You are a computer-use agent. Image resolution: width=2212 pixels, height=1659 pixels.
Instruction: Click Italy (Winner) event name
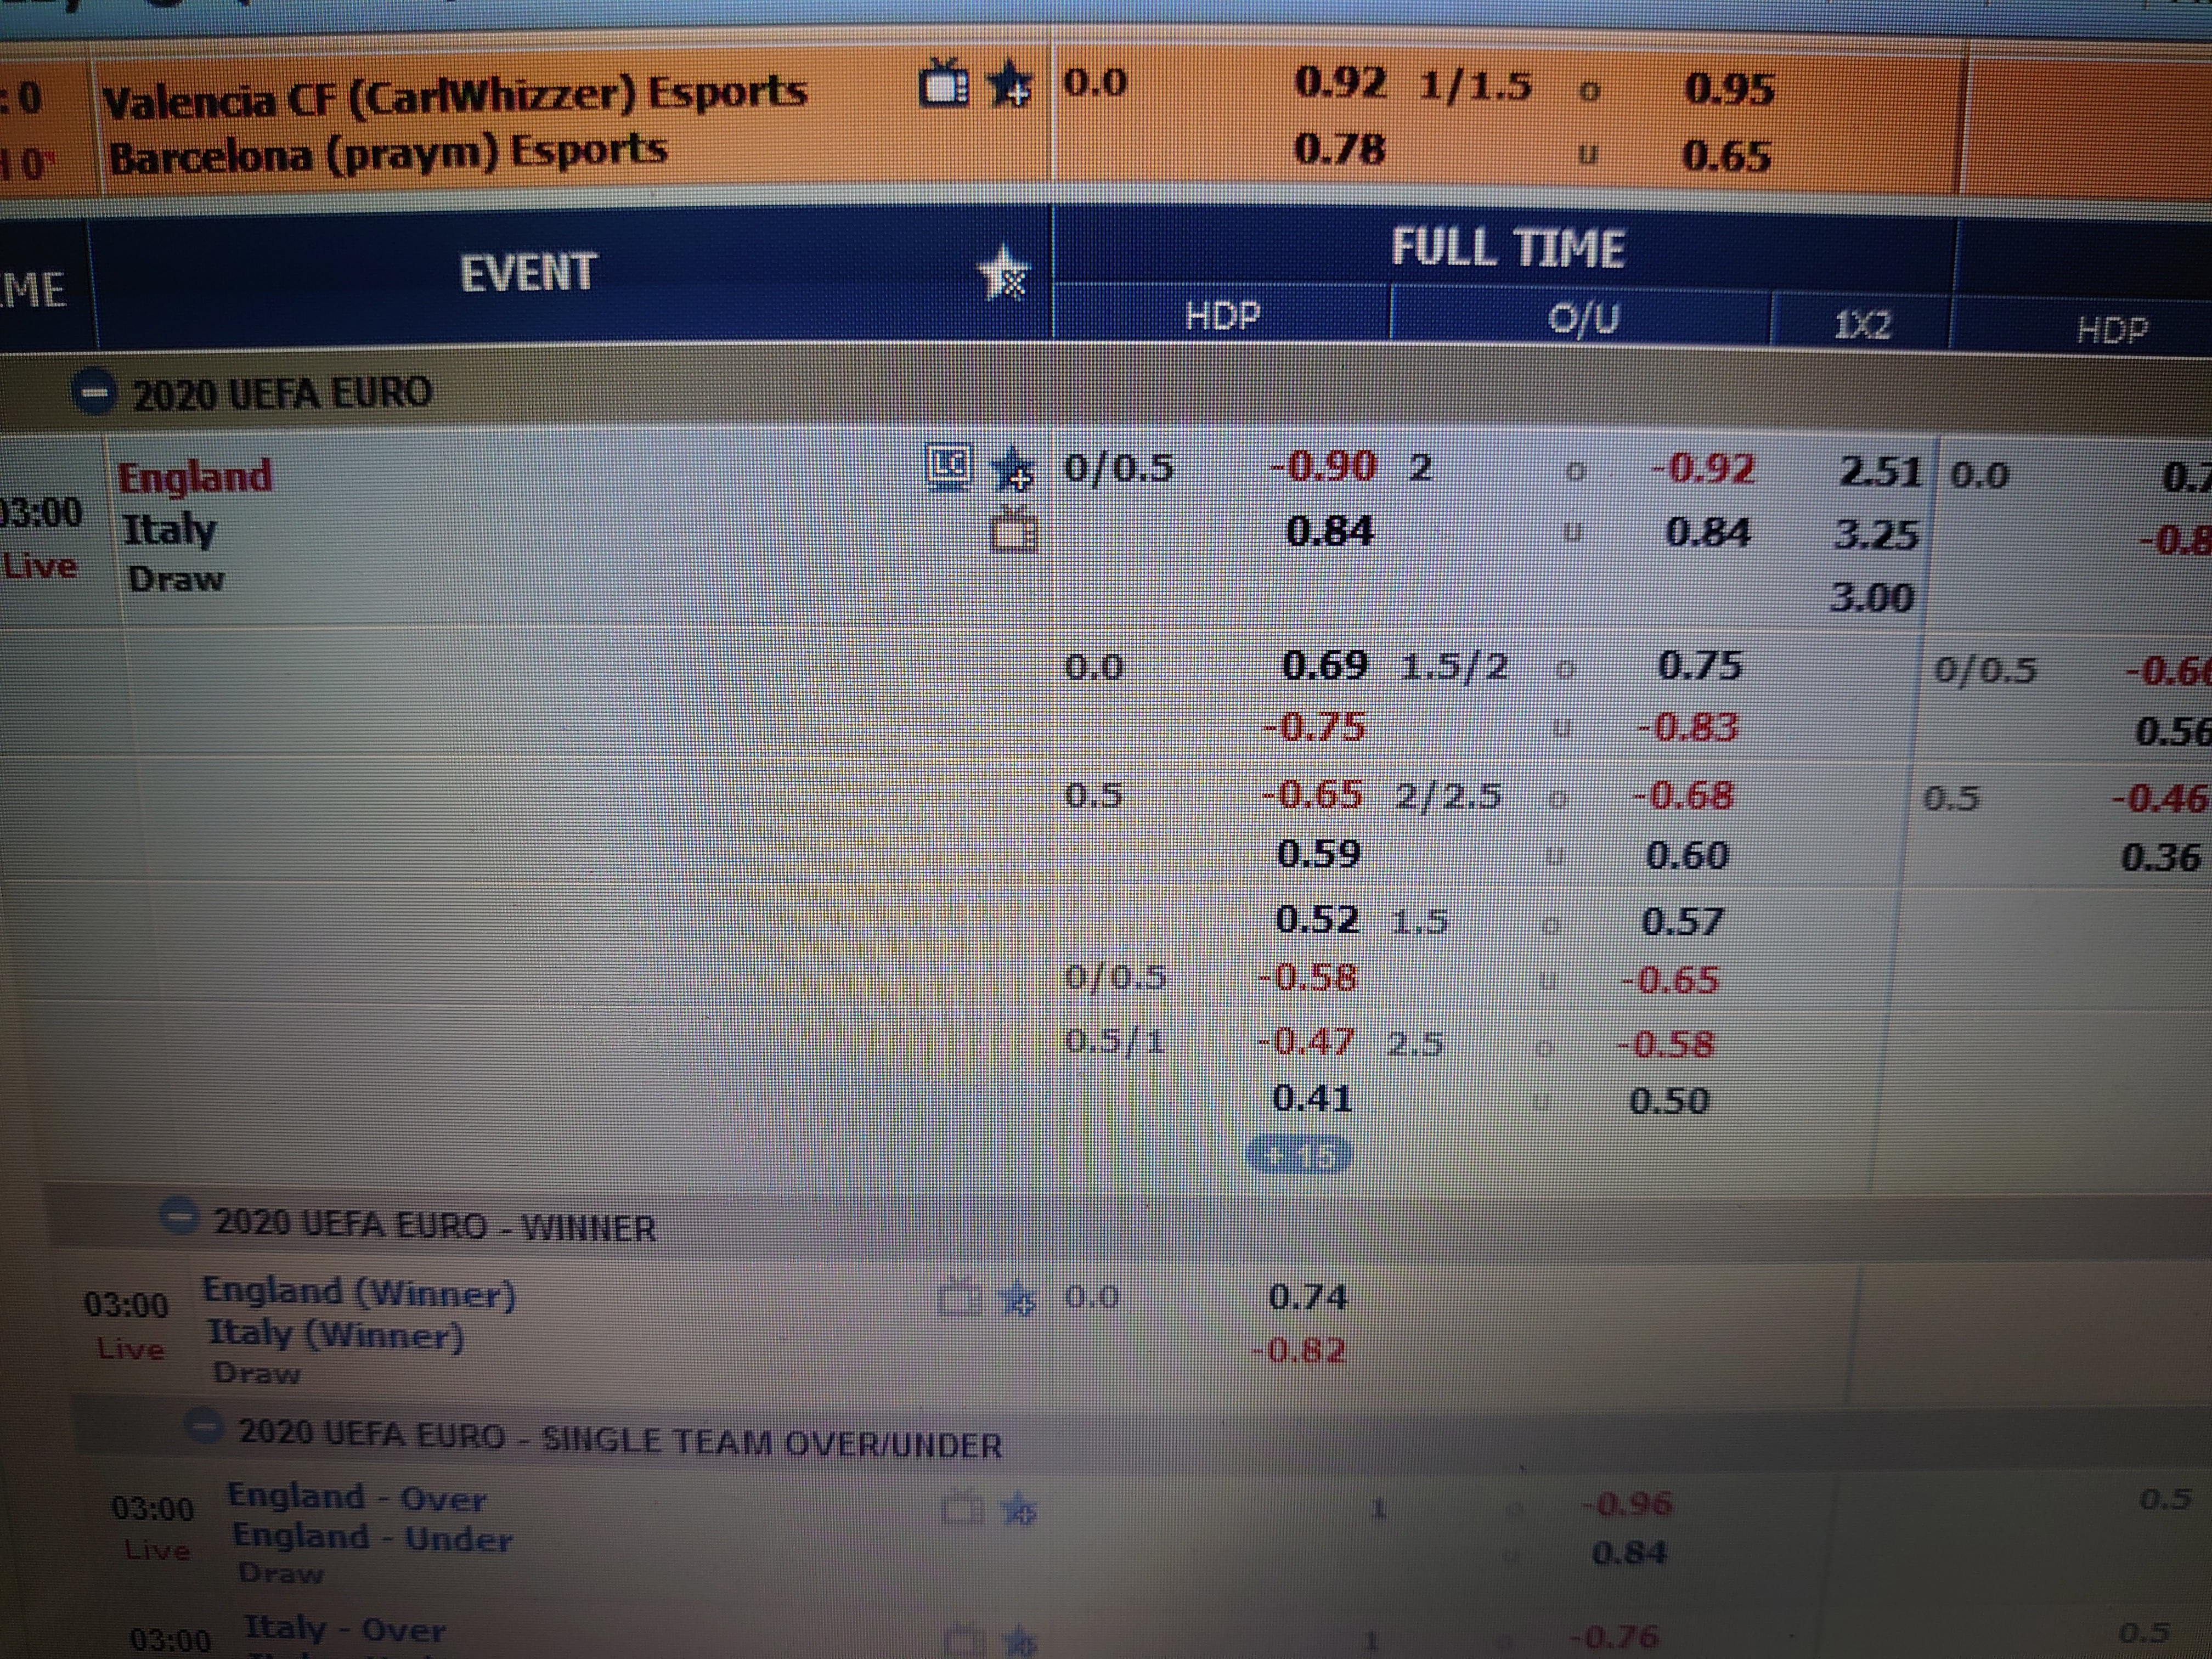point(336,1335)
